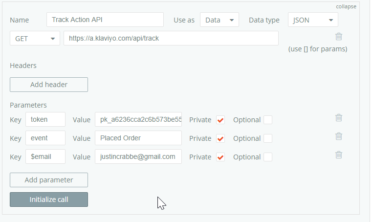The image size is (374, 222).
Task: Open the Data type JSON dropdown
Action: tap(313, 20)
